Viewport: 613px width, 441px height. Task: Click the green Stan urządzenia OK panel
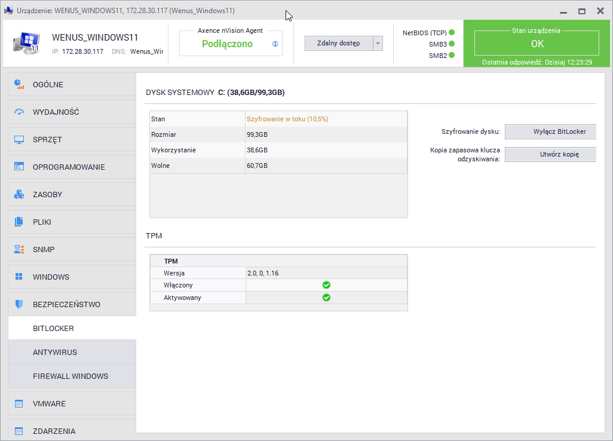(537, 44)
